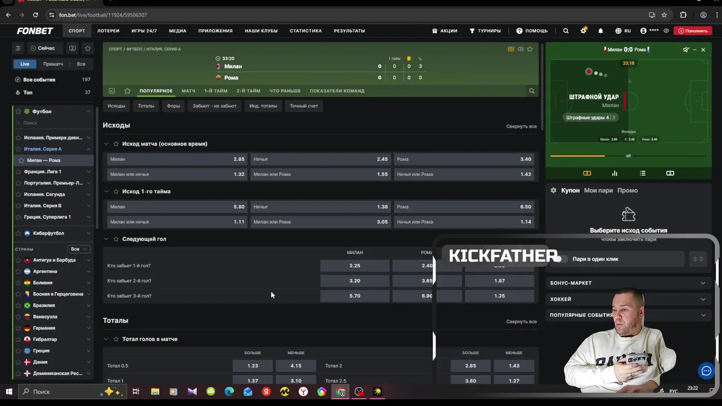Open the Лотереи menu item
Screen dimensions: 722x406
click(108, 31)
